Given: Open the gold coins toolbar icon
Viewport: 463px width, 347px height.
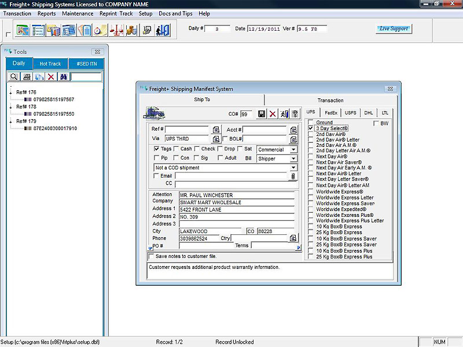Looking at the screenshot, I should coord(131,30).
